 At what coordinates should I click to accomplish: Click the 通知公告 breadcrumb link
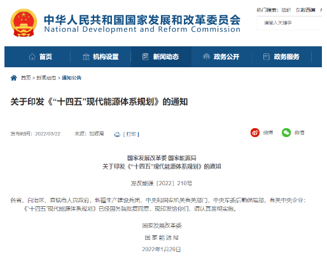[x=71, y=78]
